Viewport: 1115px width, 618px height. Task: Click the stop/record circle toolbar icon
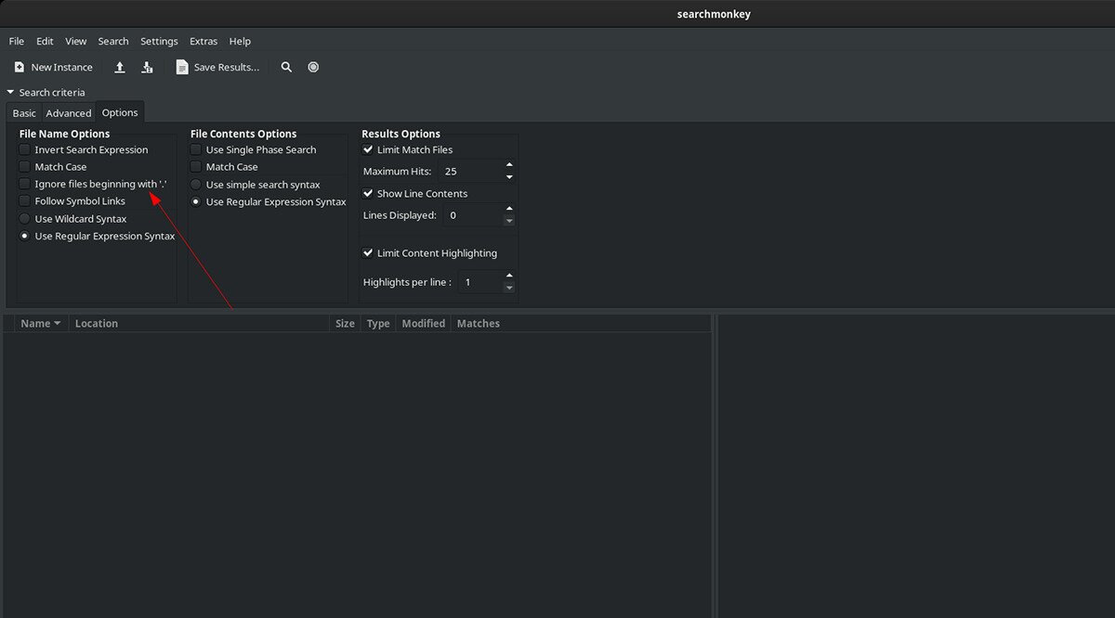click(x=313, y=67)
